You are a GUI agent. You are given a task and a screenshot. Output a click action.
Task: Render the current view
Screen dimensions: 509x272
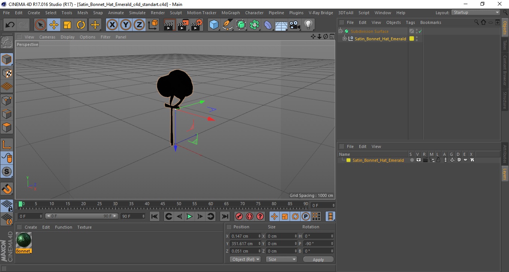[170, 25]
